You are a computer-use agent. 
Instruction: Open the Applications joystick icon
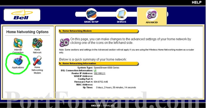tap(18, 61)
